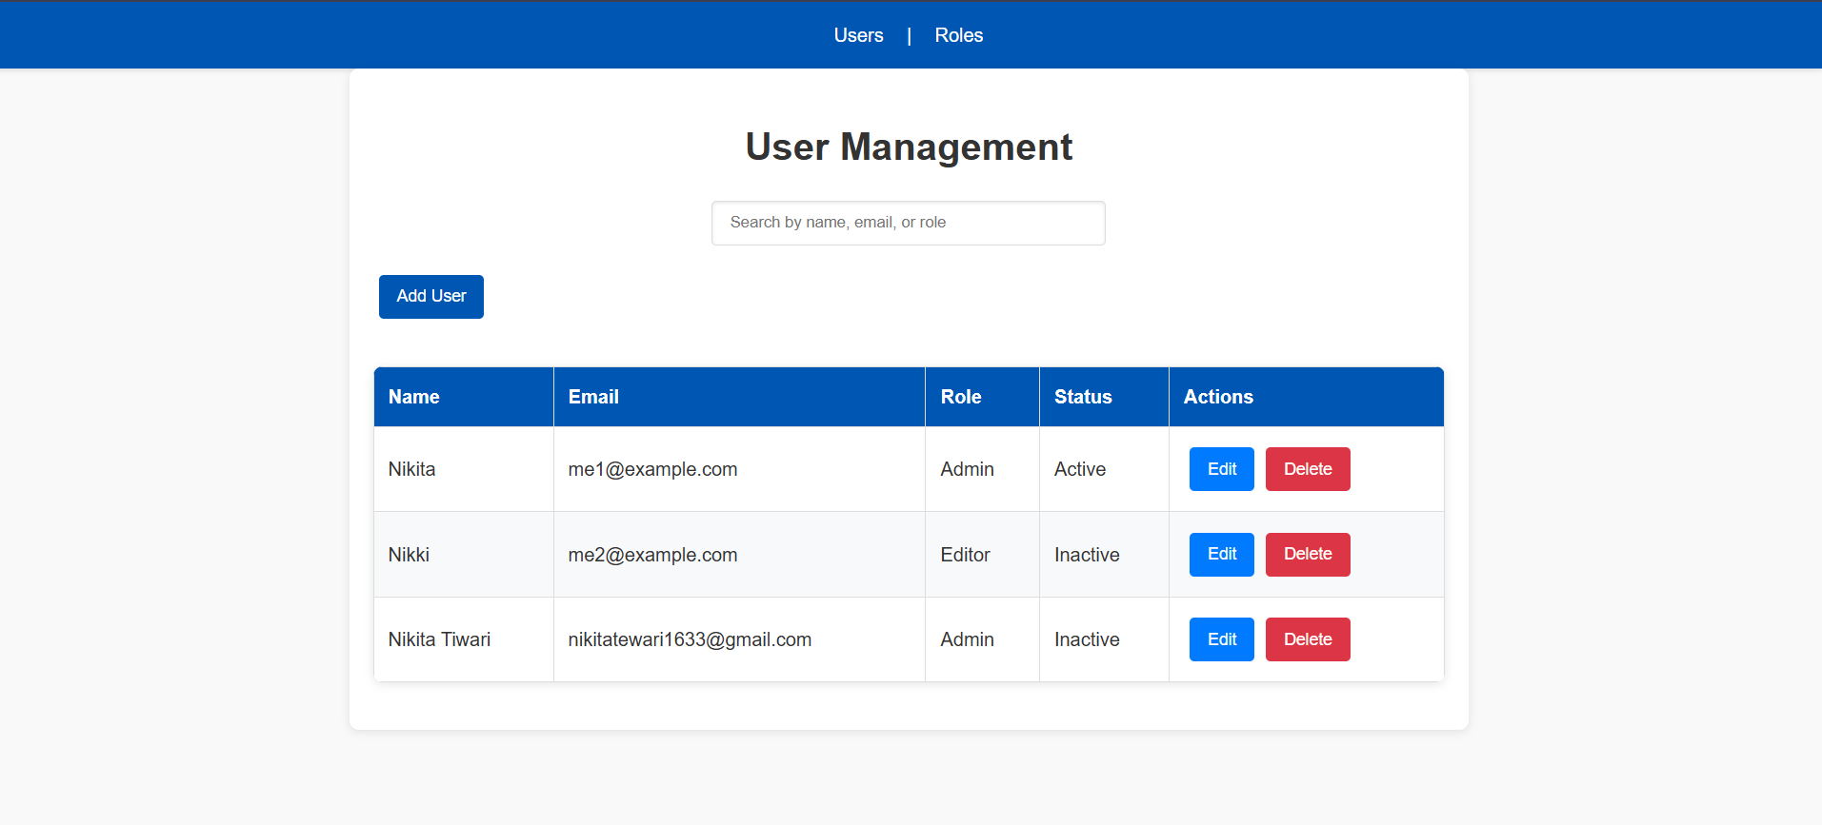Click the Editor role cell
The height and width of the screenshot is (825, 1822).
click(982, 555)
